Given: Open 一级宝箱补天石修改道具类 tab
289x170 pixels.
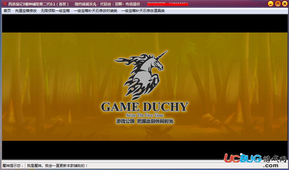Looking at the screenshot, I should 143,11.
